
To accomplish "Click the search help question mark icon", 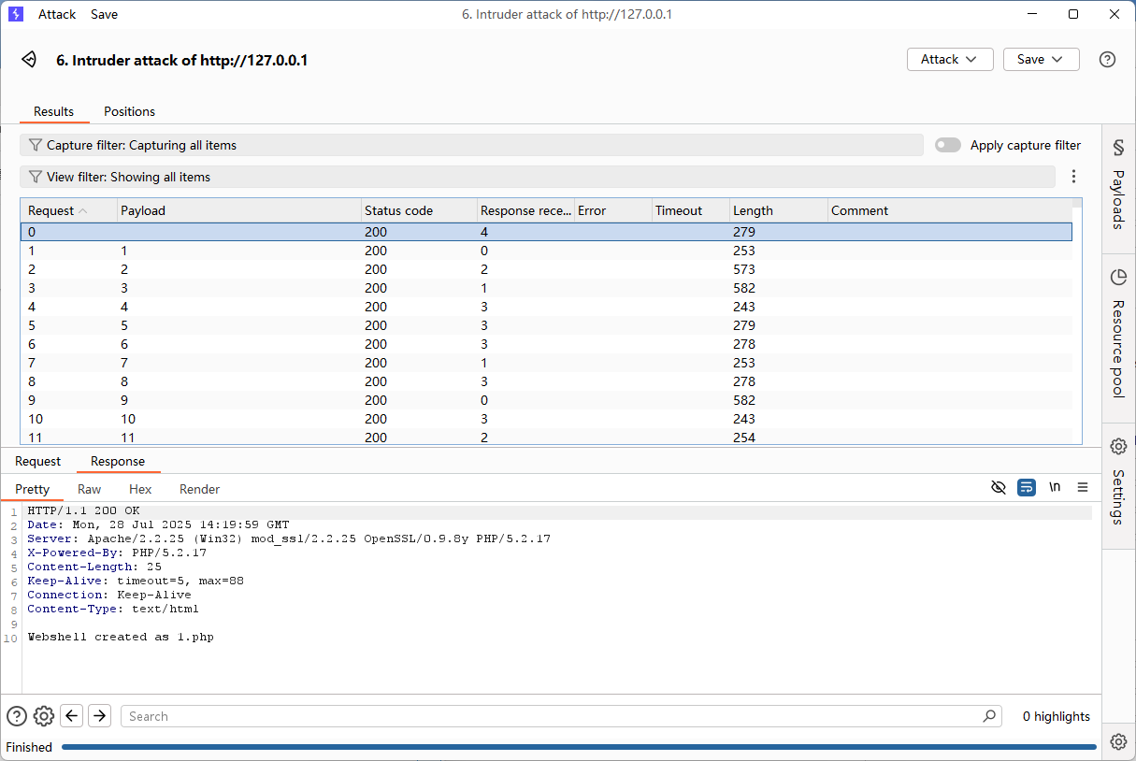I will (17, 716).
